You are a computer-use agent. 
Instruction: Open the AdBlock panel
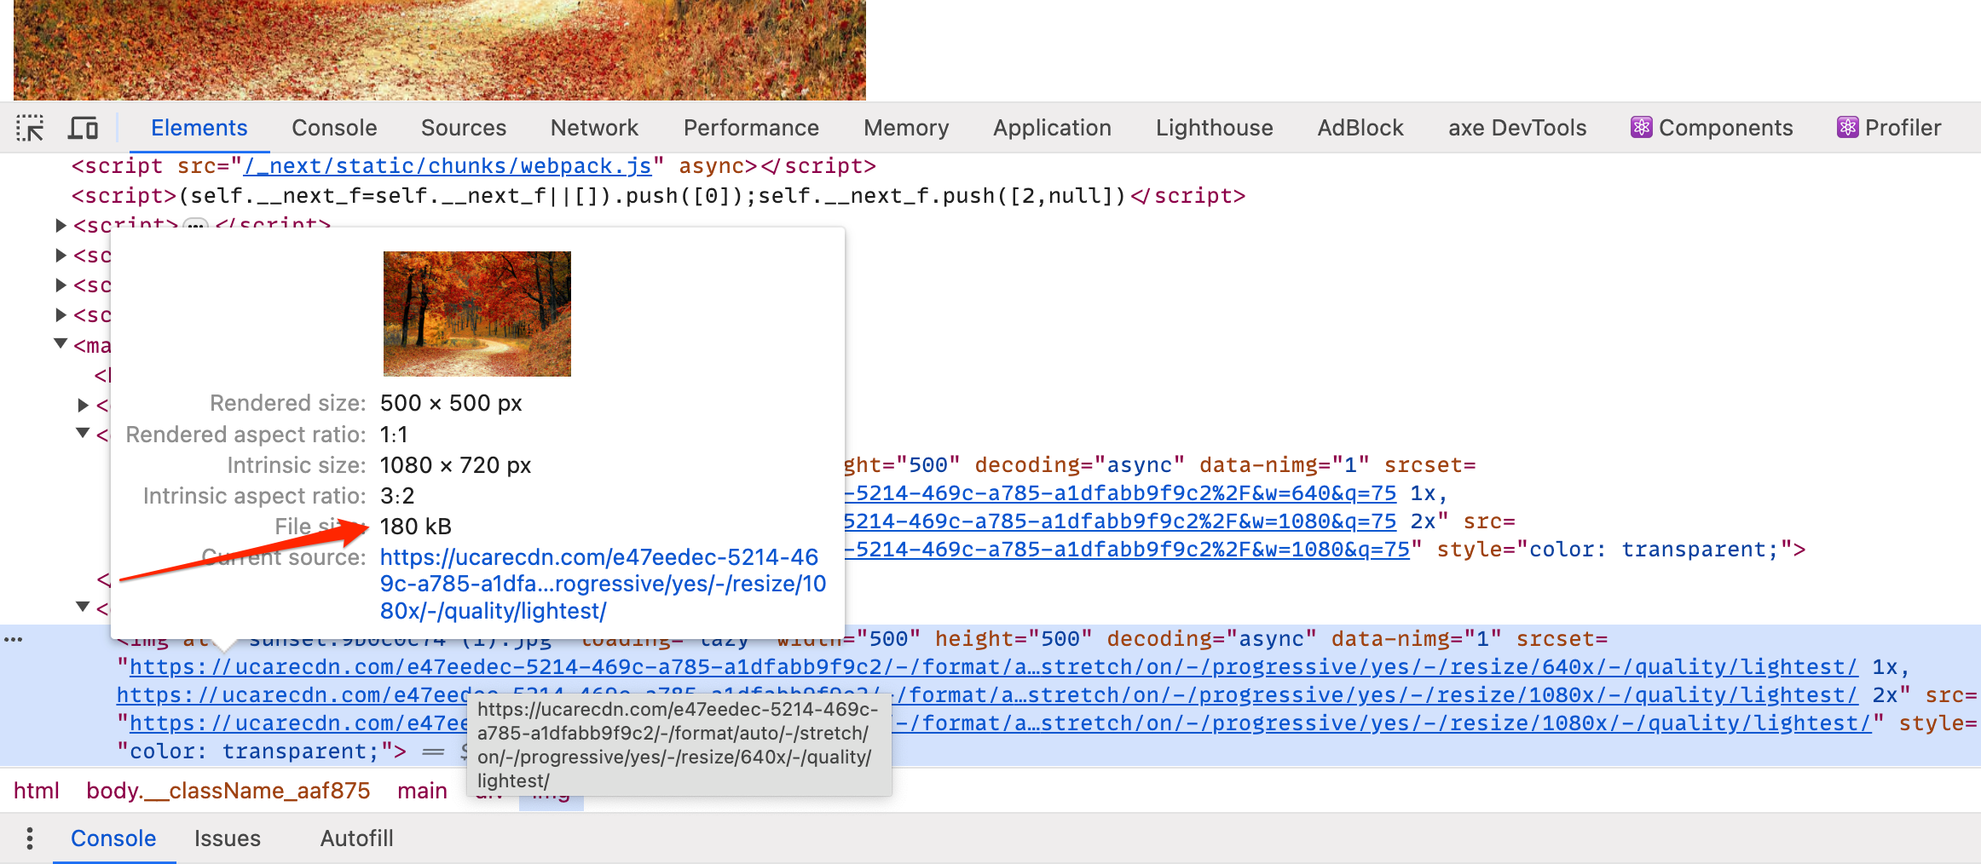1360,127
